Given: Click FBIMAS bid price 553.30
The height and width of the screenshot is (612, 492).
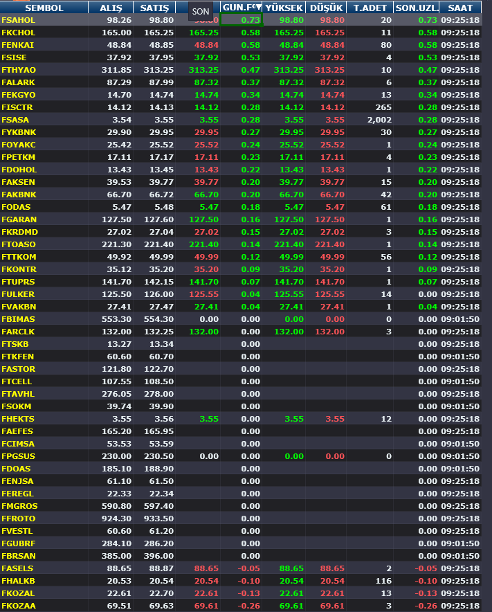Looking at the screenshot, I should (117, 320).
